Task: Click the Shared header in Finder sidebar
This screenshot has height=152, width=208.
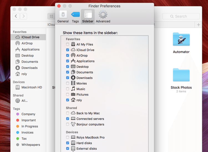Action: click(18, 95)
